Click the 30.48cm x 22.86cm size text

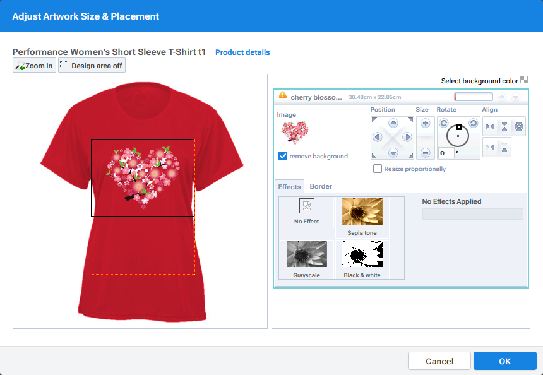[x=374, y=97]
